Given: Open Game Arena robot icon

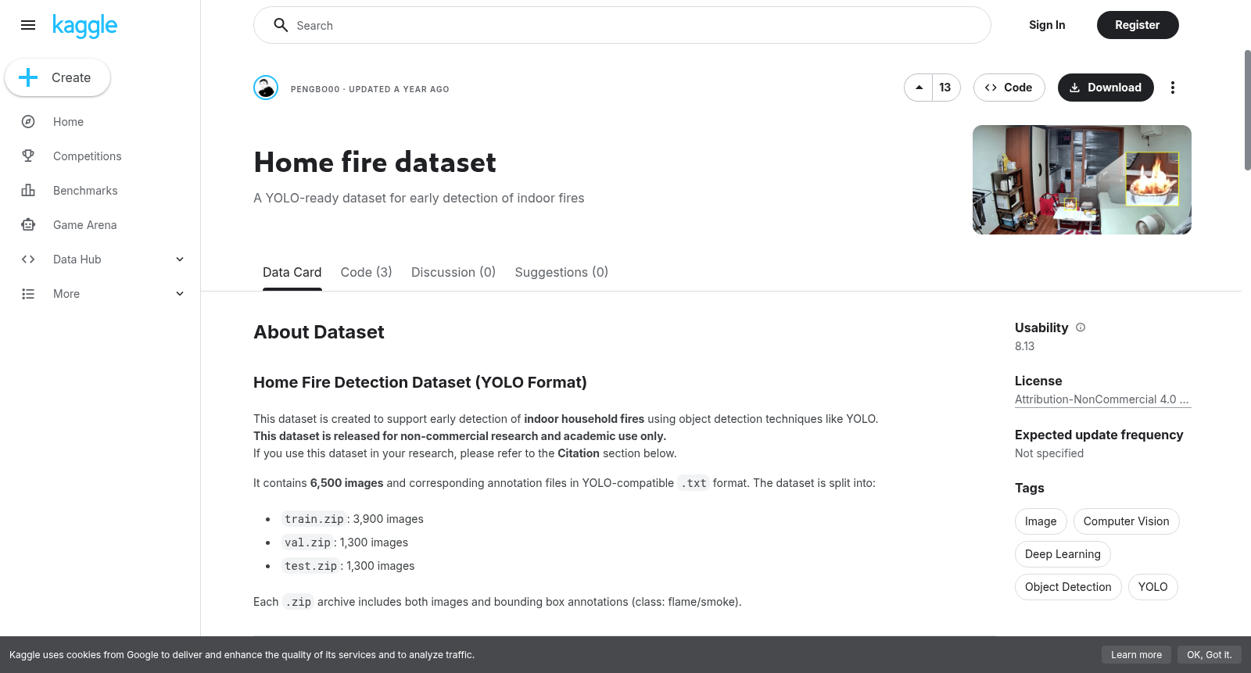Looking at the screenshot, I should click(28, 225).
